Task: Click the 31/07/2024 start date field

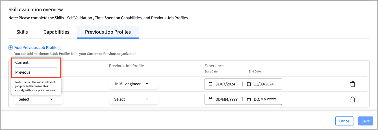Action: coord(223,84)
